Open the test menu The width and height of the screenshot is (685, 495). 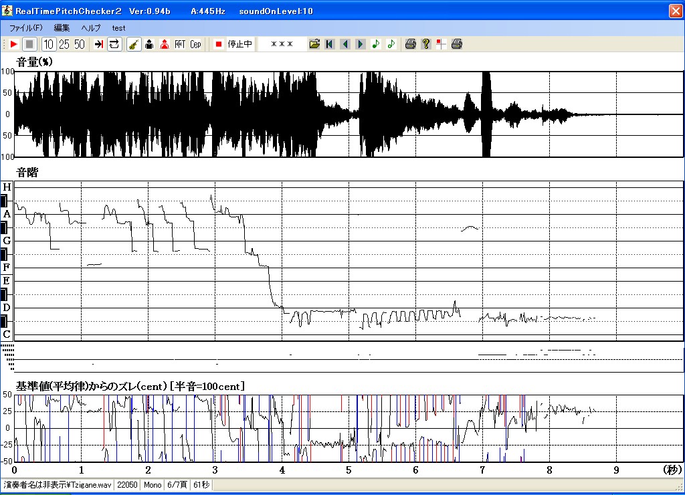click(x=118, y=28)
